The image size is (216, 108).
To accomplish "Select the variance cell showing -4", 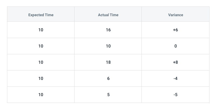I will click(x=175, y=78).
